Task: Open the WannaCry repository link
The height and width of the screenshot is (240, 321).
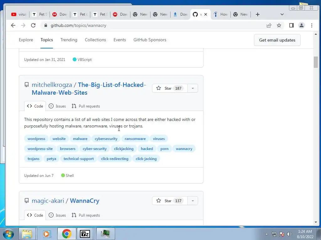Action: (x=85, y=201)
